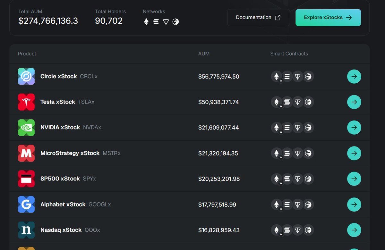This screenshot has height=250, width=385.
Task: Click the TON icon under Networks
Action: 166,22
